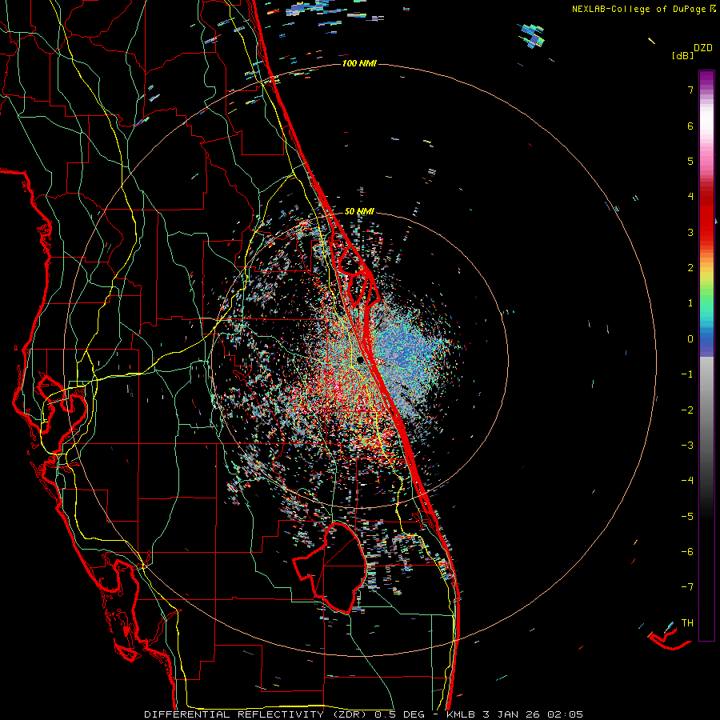Select the 3 dB scale value
Image resolution: width=720 pixels, height=720 pixels.
click(690, 232)
